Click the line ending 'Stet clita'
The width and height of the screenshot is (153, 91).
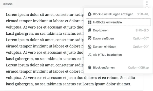click(x=70, y=78)
